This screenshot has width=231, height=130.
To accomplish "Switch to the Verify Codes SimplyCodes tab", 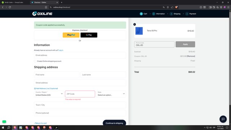I will click(x=14, y=3).
